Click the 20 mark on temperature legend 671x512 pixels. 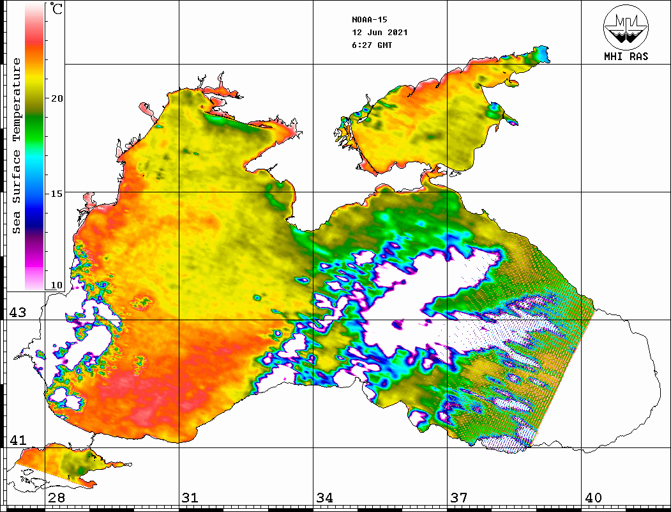click(x=57, y=98)
